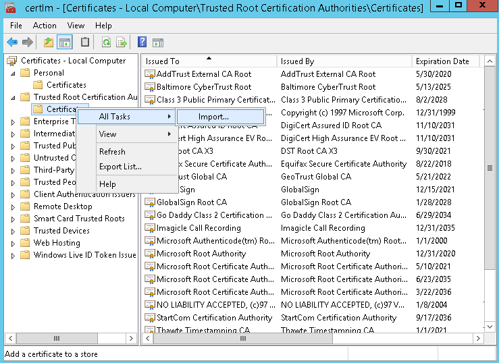Choose Export List... from context menu
Viewport: 499px width, 363px height.
(x=120, y=167)
